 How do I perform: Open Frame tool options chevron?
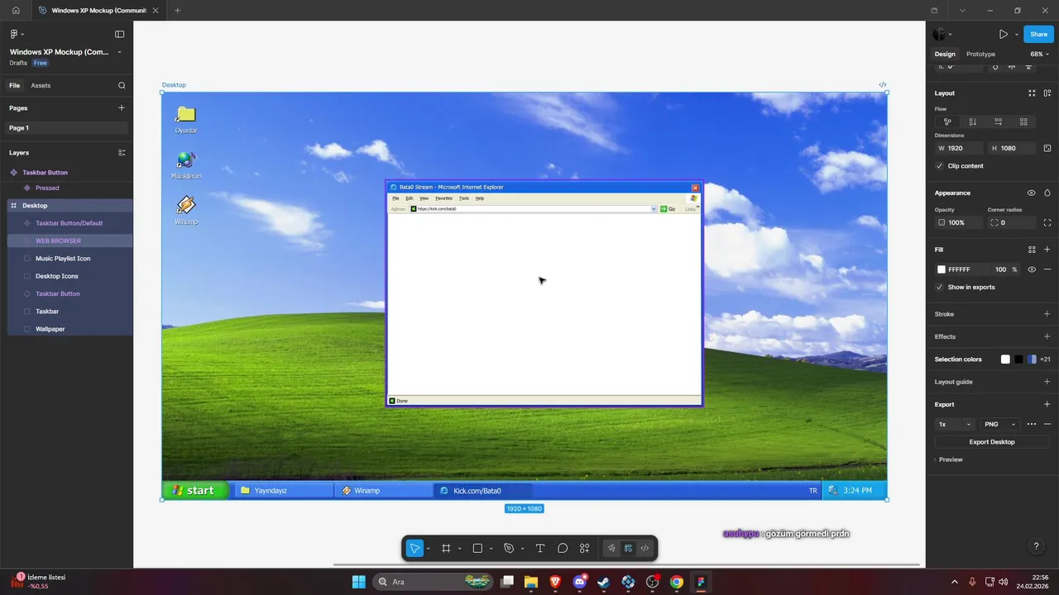(459, 549)
